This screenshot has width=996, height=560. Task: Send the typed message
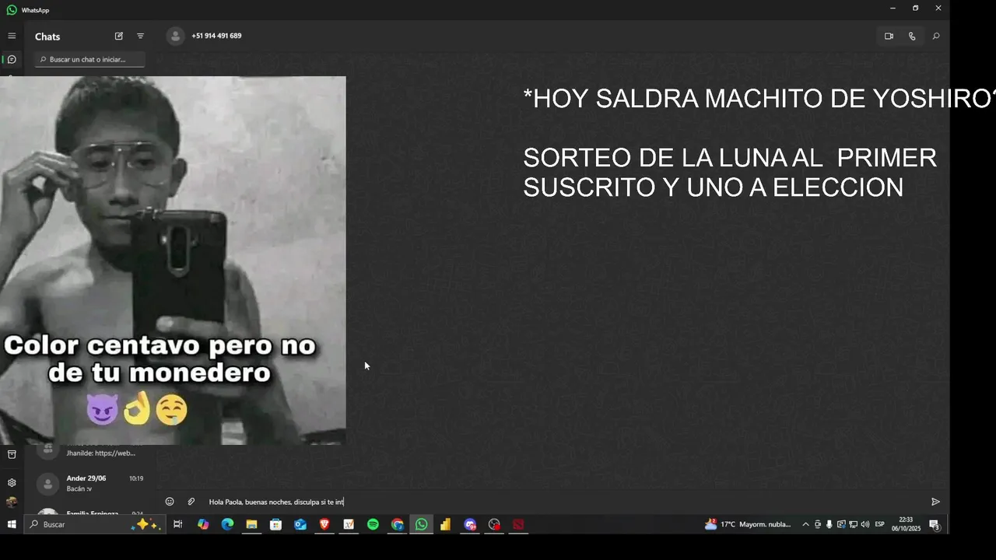coord(935,502)
